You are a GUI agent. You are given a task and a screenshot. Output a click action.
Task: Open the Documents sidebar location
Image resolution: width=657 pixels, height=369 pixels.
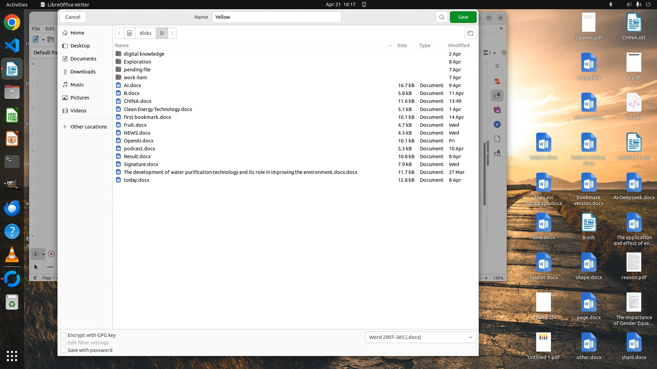[83, 59]
